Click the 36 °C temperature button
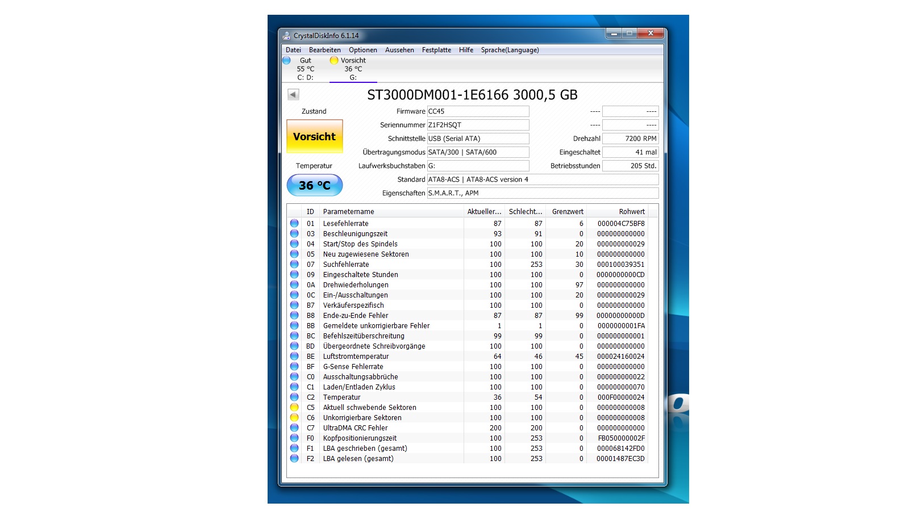The height and width of the screenshot is (511, 909). (315, 185)
